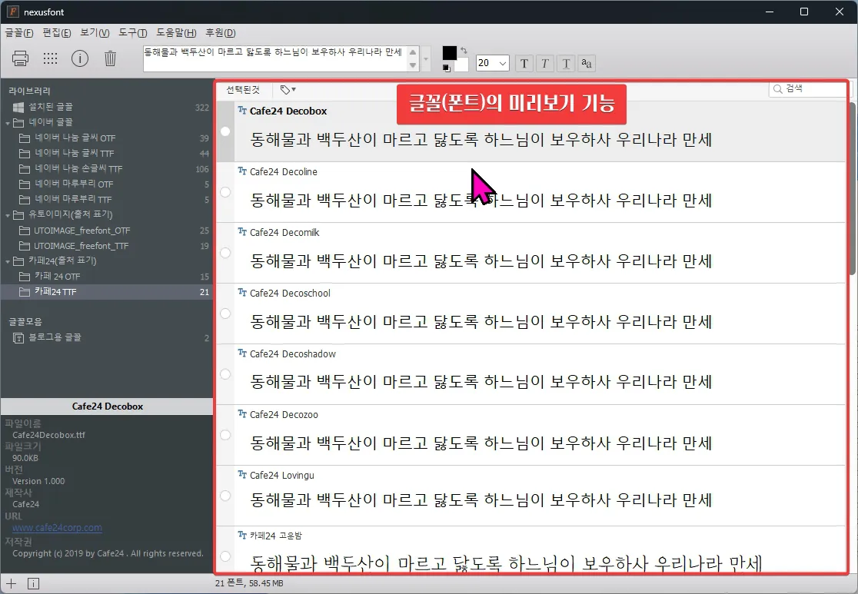Screen dimensions: 858x594
Task: Click the Print toolbar icon
Action: pyautogui.click(x=20, y=58)
